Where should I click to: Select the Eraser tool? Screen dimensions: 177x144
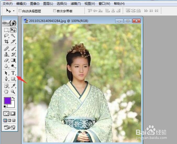click(6, 60)
